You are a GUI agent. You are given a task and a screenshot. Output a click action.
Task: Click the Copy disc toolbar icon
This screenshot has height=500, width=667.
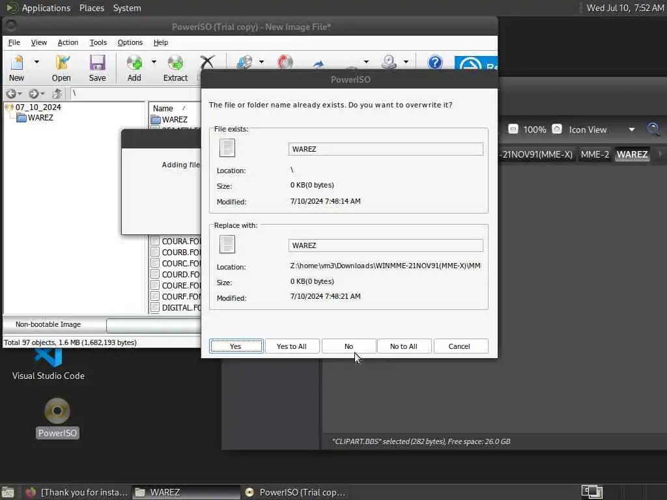tap(245, 62)
